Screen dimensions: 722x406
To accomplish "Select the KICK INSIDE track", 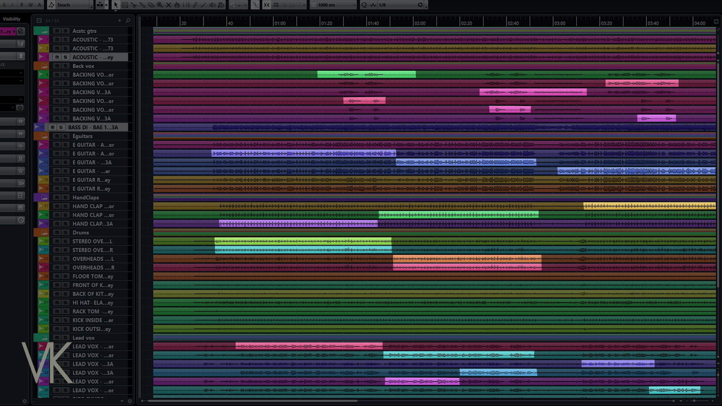I will pos(93,320).
